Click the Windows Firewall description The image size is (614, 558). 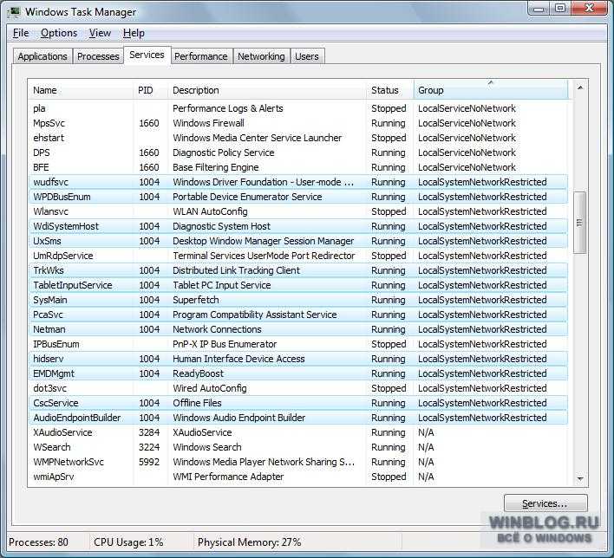208,123
